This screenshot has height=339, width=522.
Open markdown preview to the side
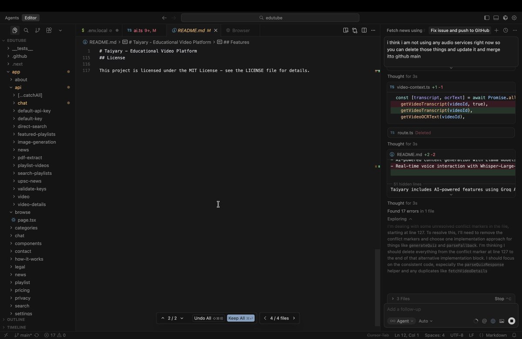pyautogui.click(x=346, y=30)
